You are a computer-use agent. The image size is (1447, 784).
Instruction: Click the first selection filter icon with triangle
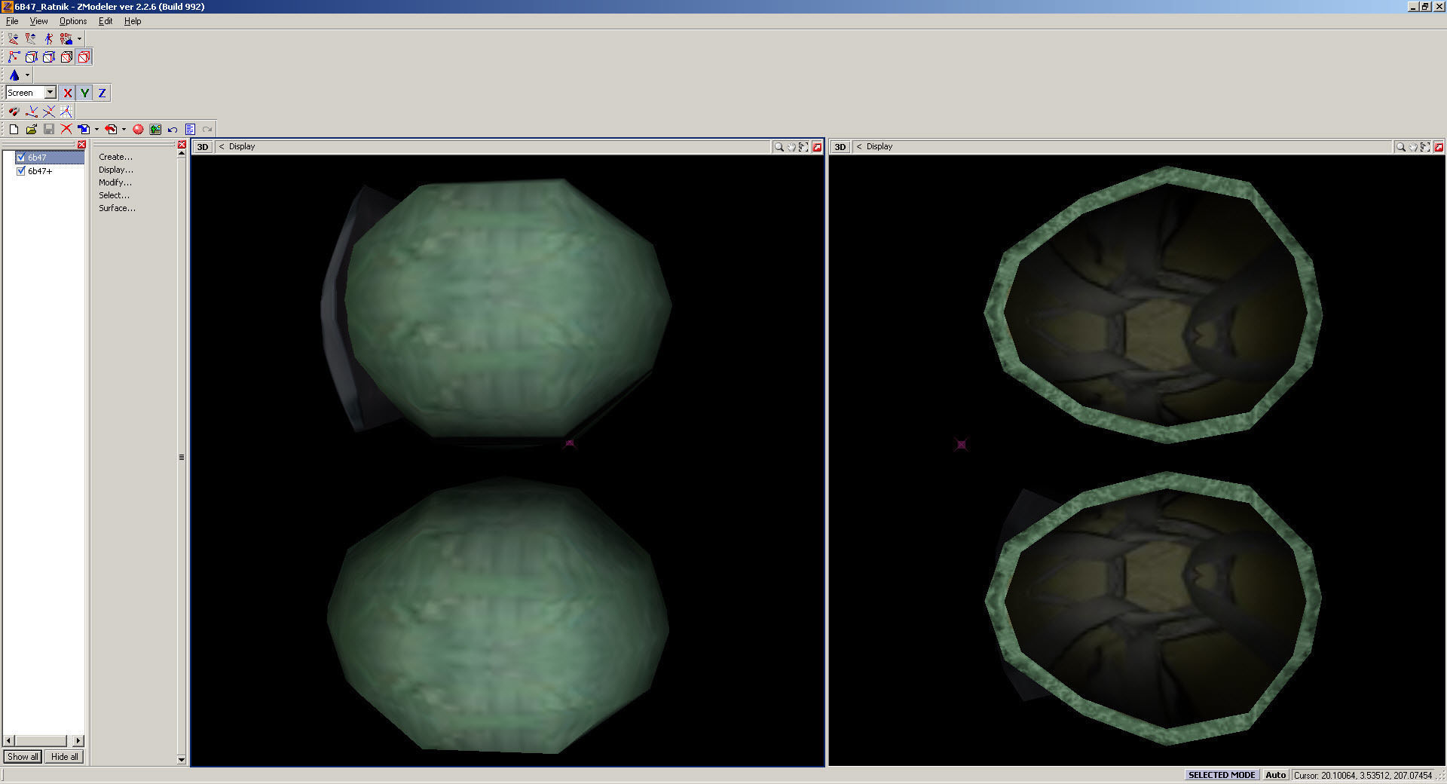[14, 38]
